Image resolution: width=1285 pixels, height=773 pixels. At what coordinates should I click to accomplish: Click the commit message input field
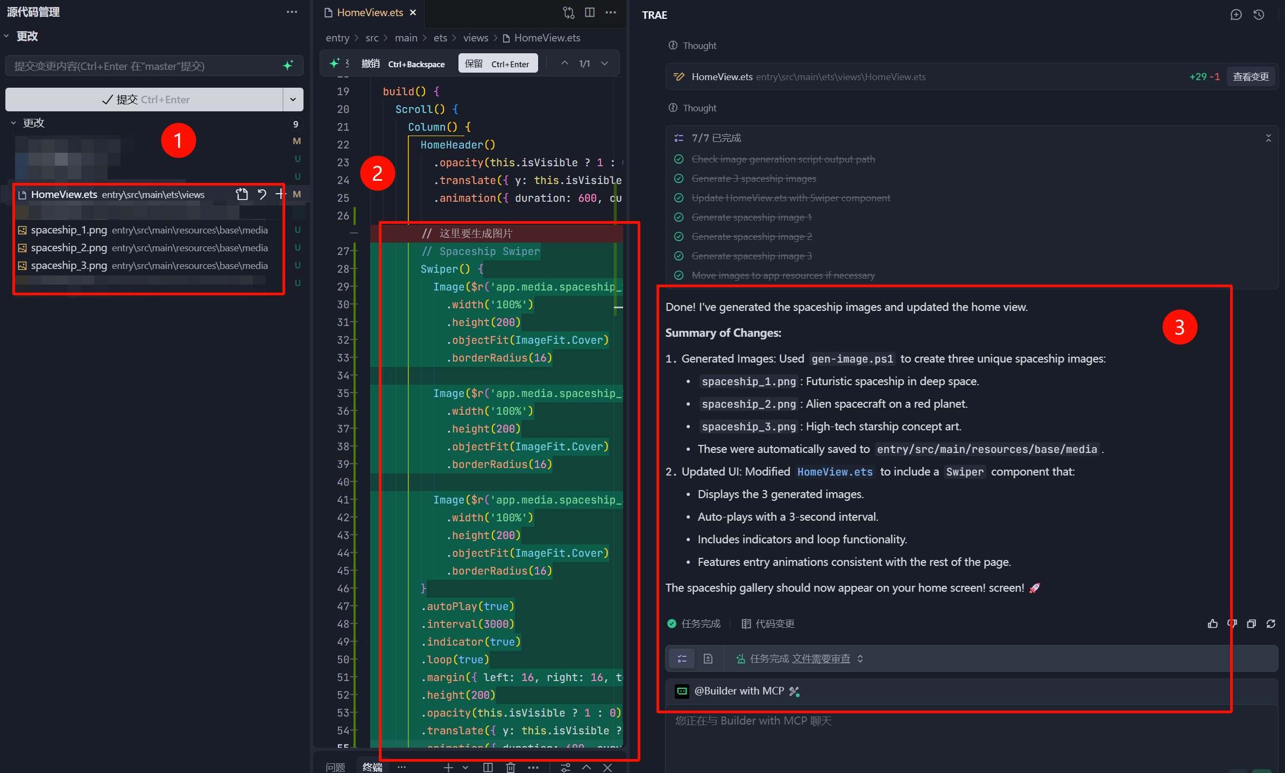coord(145,66)
